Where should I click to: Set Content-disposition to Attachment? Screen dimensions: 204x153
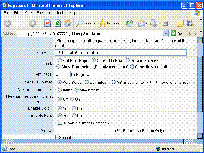77,90
